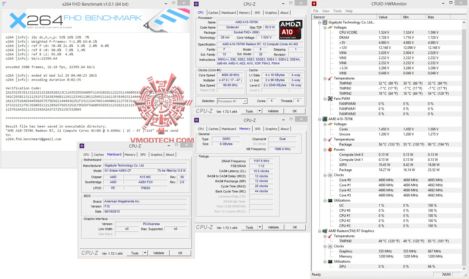
Task: Click the Temperatures icon under AMD Radeon R7 Graphics
Action: pos(330,236)
